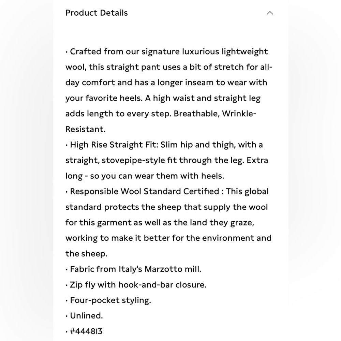The width and height of the screenshot is (341, 341).
Task: Click the 'long - so you can wear them' line
Action: [145, 176]
